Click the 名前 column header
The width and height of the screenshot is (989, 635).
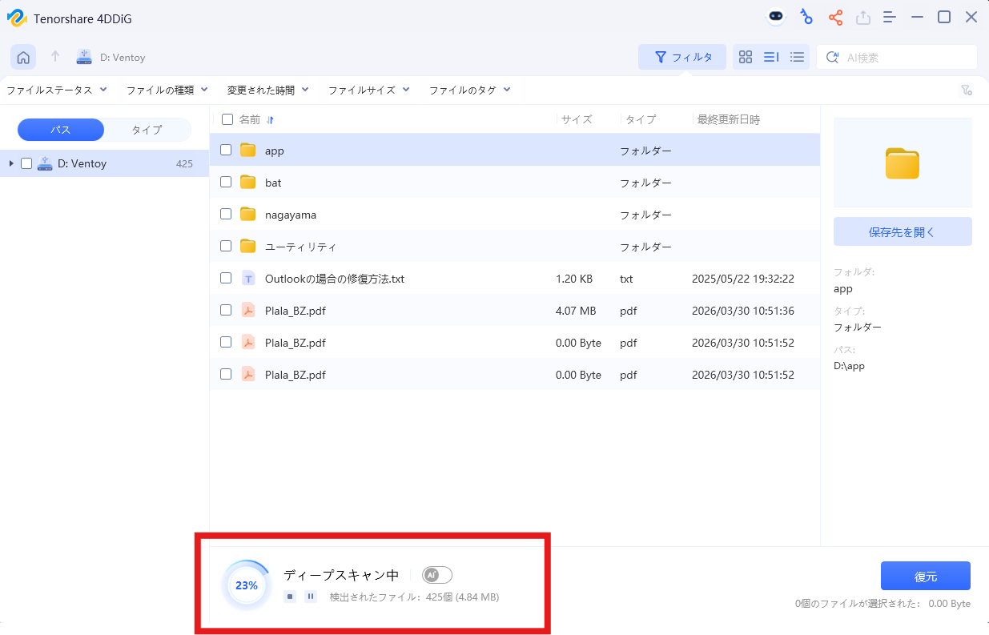[250, 119]
